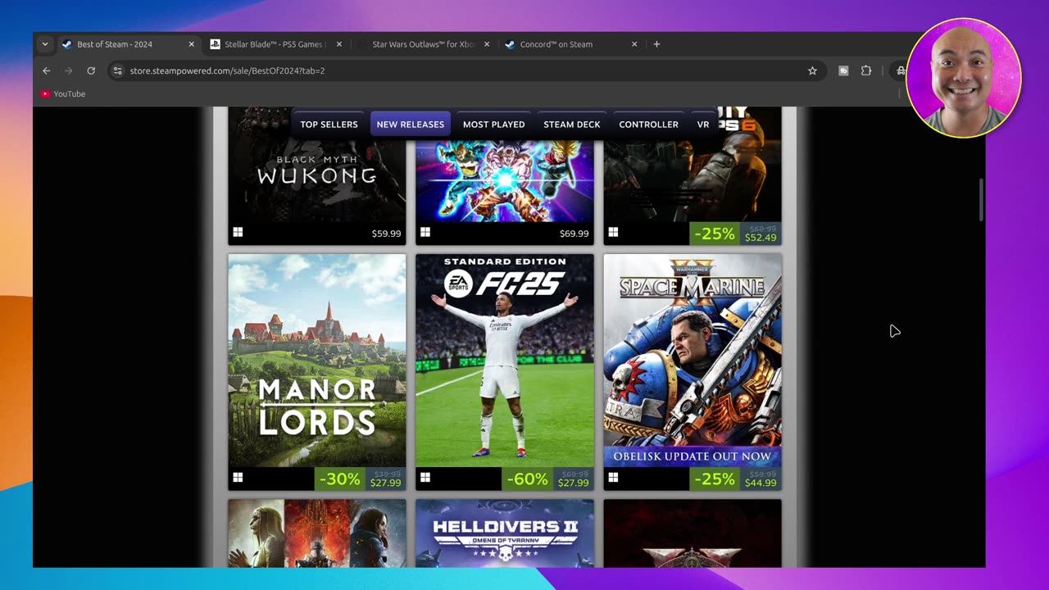Close the Stellar Blade tab
Screen dimensions: 1049x590
[339, 44]
